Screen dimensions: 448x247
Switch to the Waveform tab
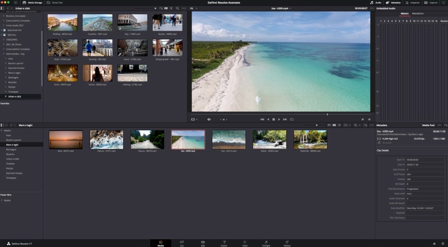pyautogui.click(x=418, y=14)
